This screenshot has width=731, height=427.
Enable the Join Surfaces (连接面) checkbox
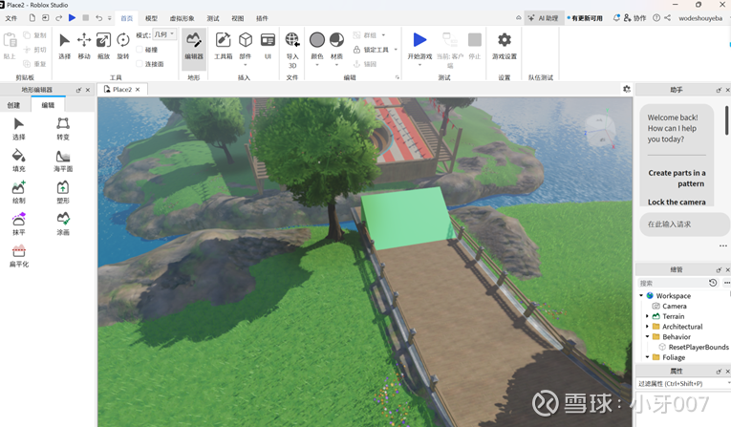[139, 63]
